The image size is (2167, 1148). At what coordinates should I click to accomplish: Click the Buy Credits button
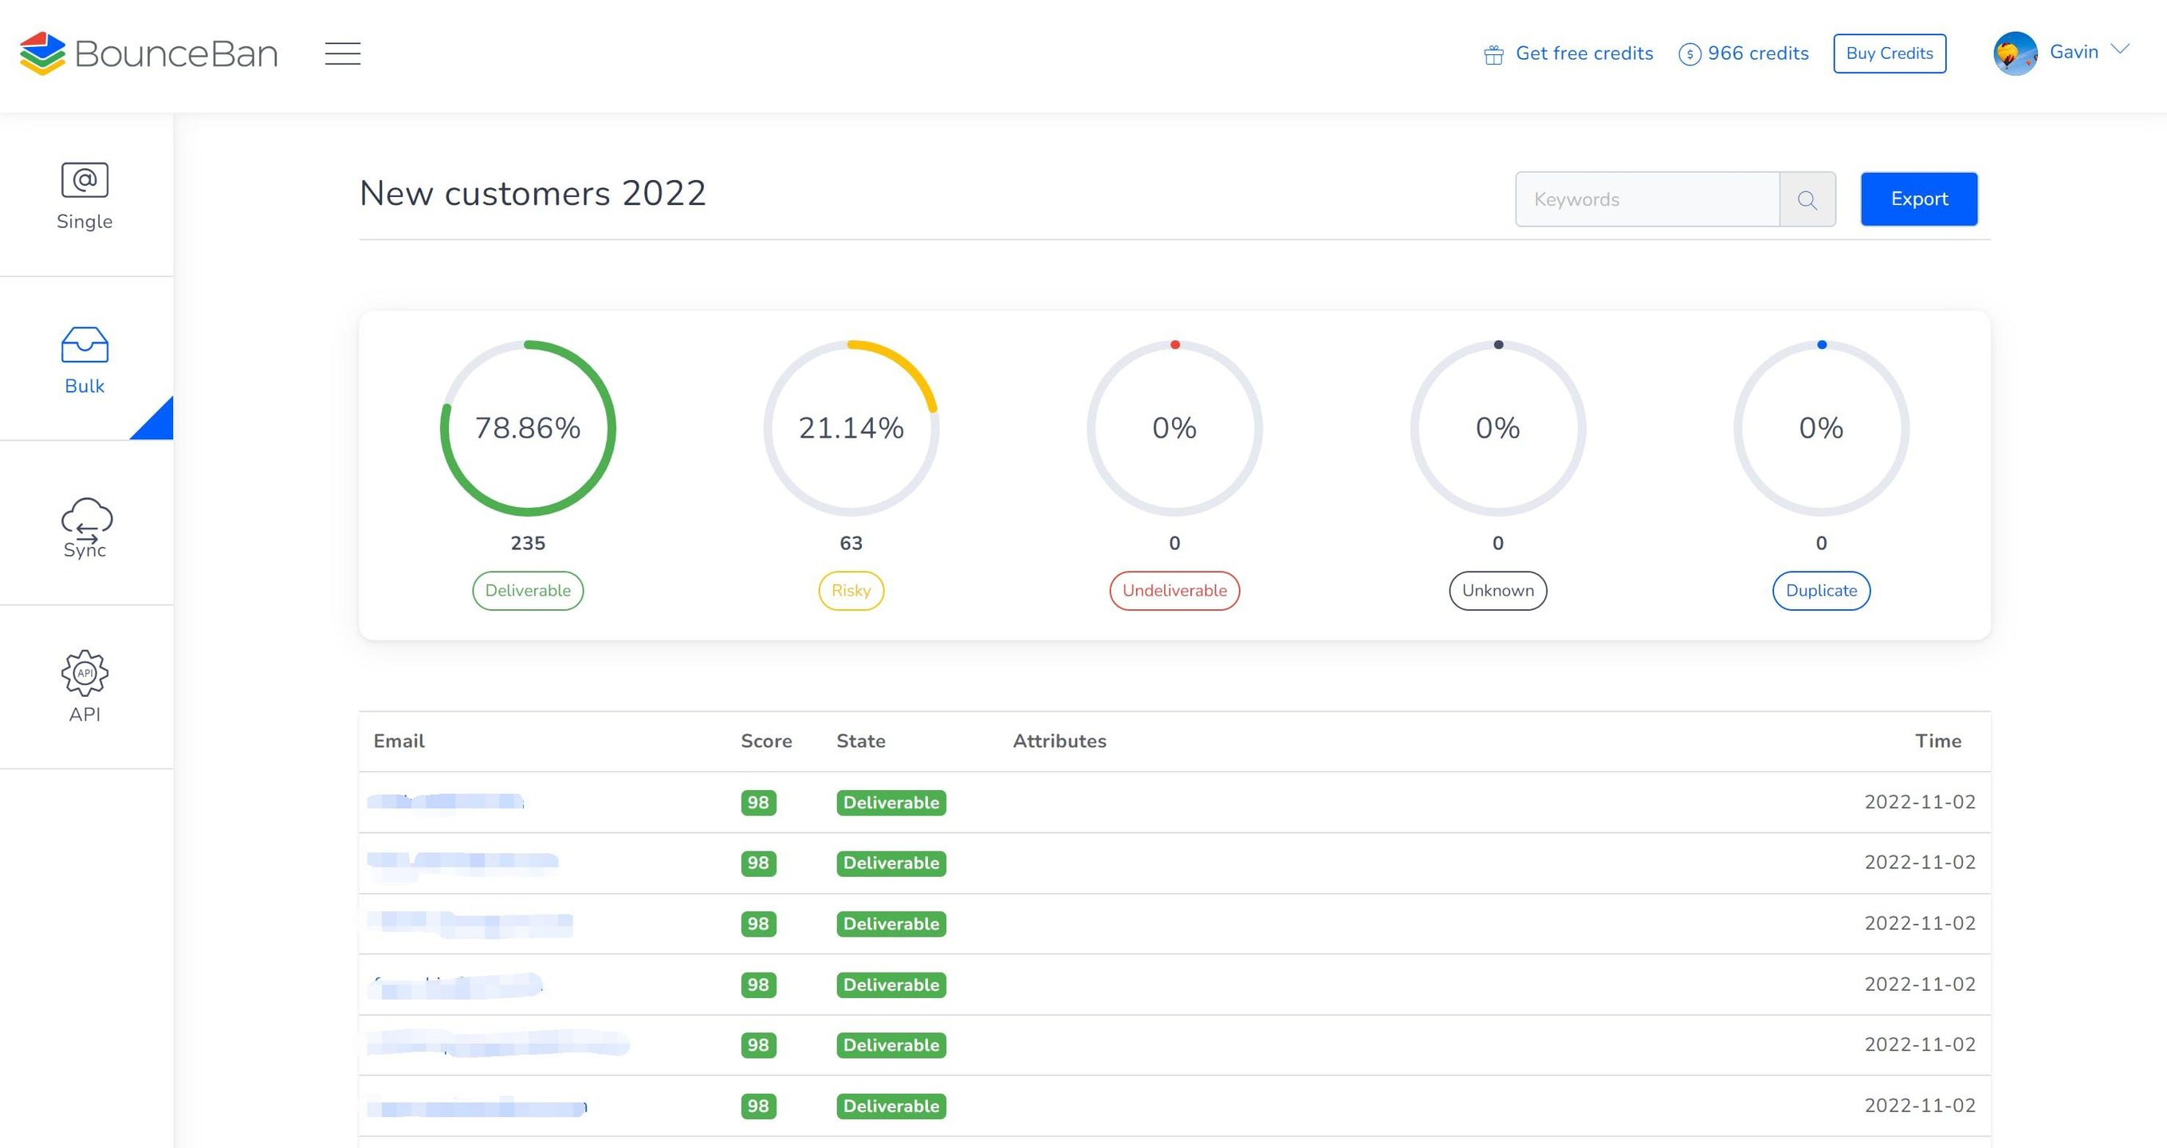tap(1889, 53)
